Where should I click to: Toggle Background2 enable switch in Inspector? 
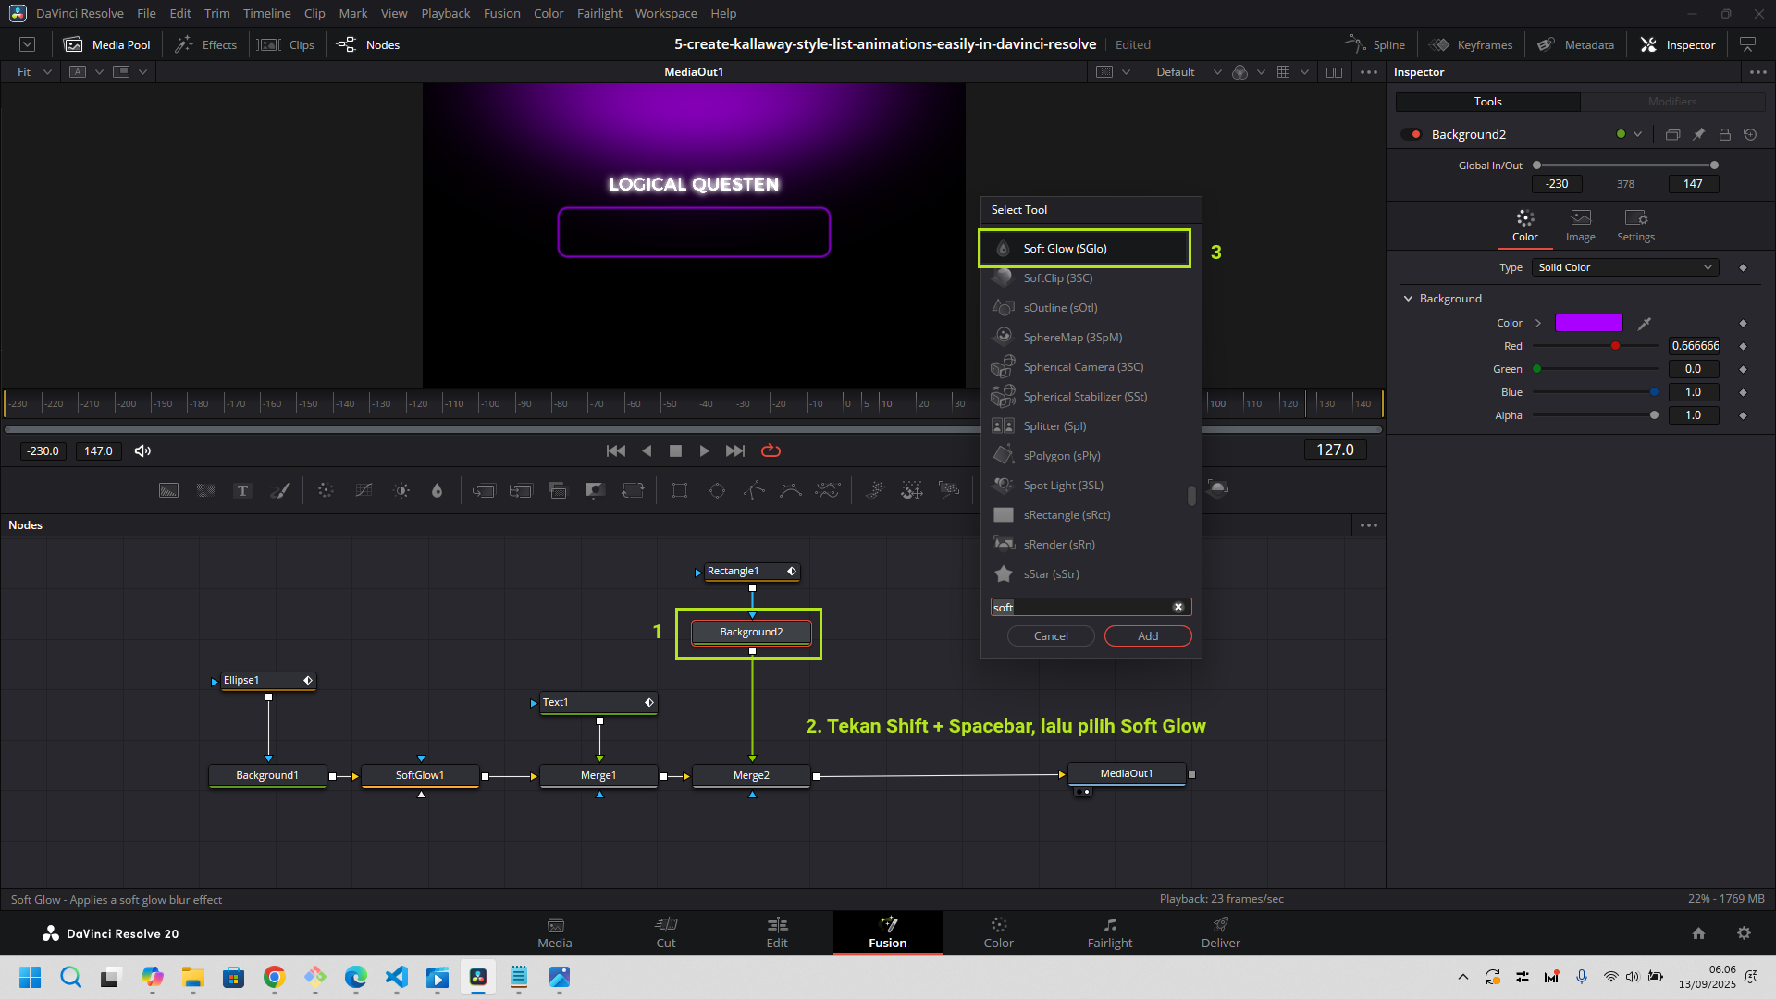1412,135
